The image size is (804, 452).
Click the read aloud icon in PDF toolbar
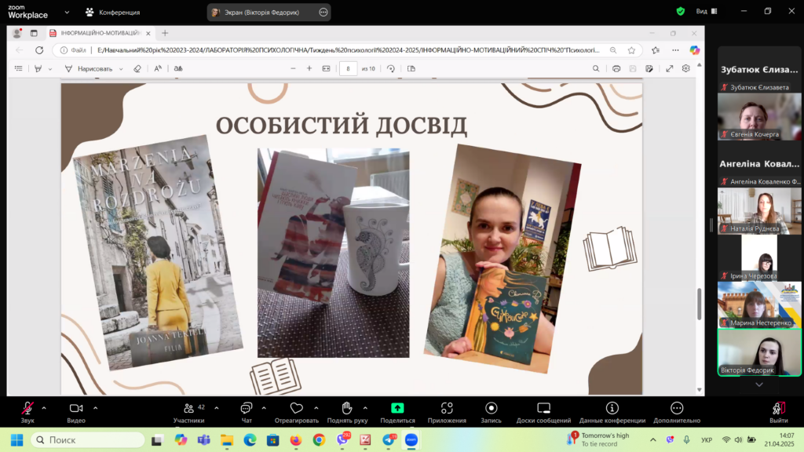point(158,68)
